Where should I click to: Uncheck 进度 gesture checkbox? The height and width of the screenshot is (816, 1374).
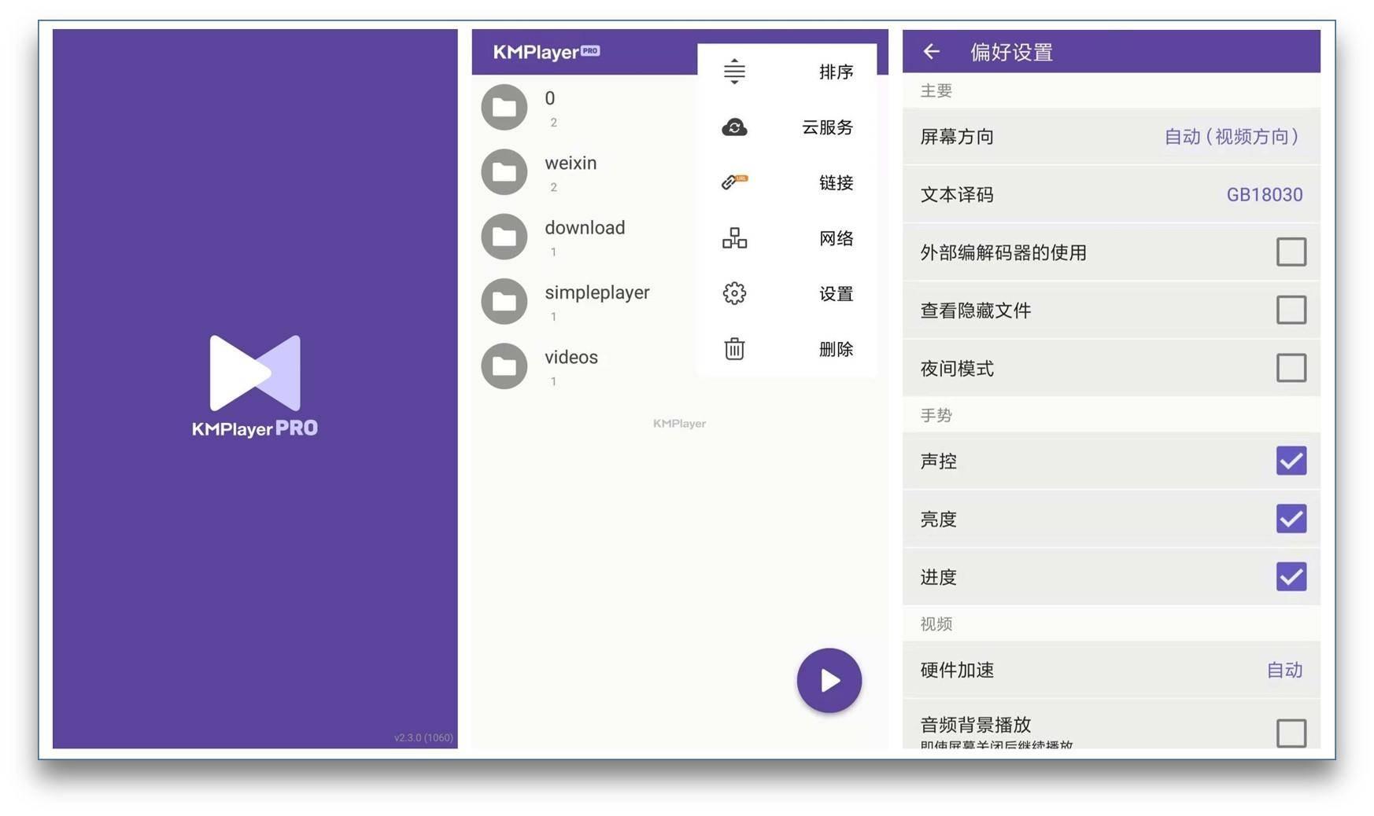point(1291,577)
